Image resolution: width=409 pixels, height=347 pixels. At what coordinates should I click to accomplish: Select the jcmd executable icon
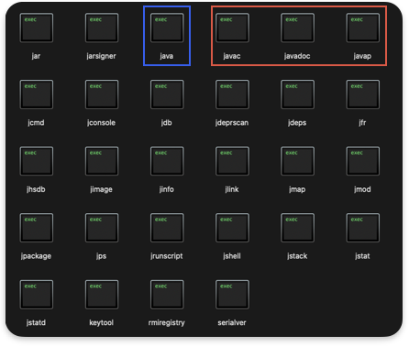[37, 95]
